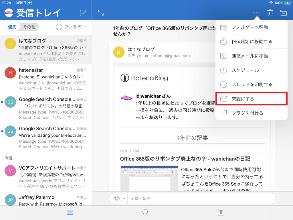
Task: Click the Hatena Blog logo in email
Action: (x=144, y=78)
